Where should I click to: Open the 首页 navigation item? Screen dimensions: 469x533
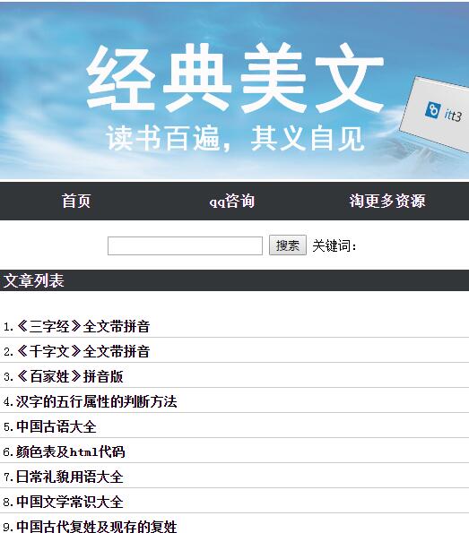76,201
